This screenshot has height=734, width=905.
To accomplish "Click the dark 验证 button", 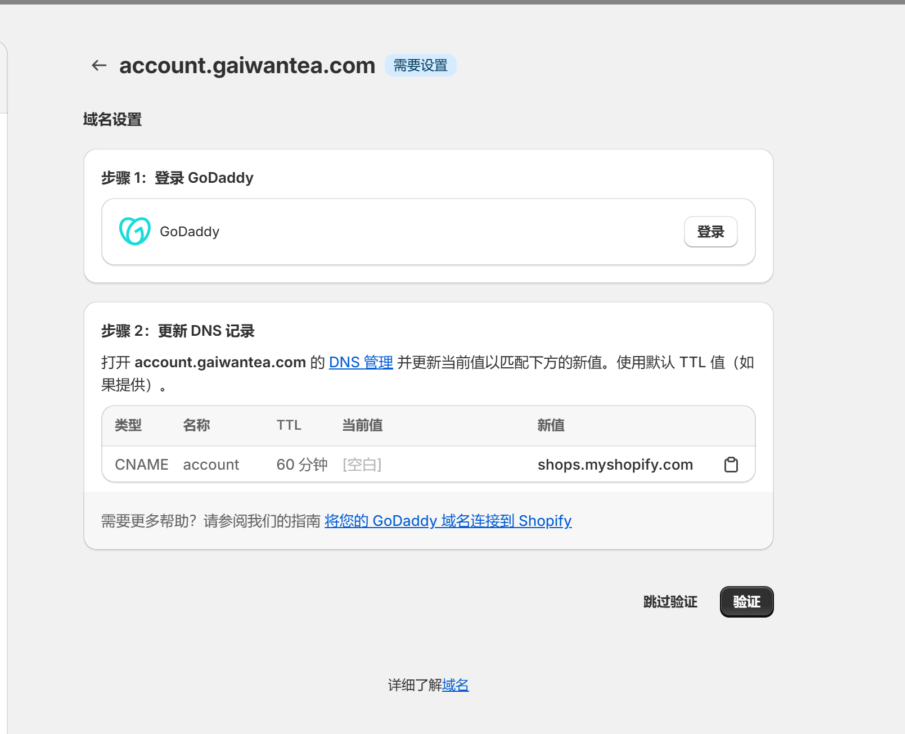I will (x=746, y=602).
